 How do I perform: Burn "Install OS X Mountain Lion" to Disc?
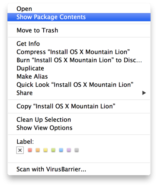tap(79, 60)
